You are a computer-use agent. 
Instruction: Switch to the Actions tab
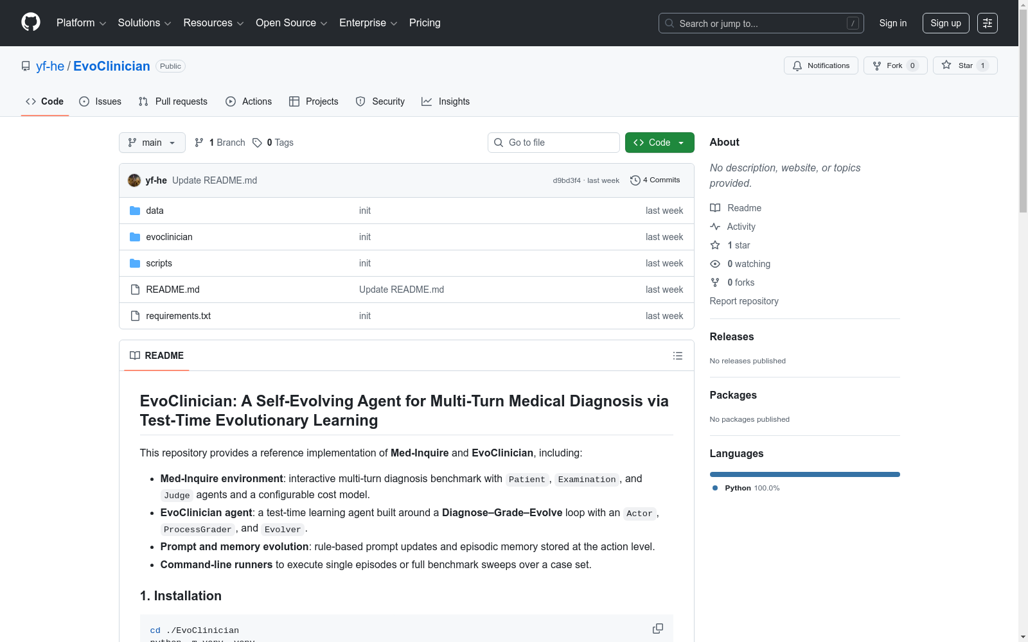[249, 101]
